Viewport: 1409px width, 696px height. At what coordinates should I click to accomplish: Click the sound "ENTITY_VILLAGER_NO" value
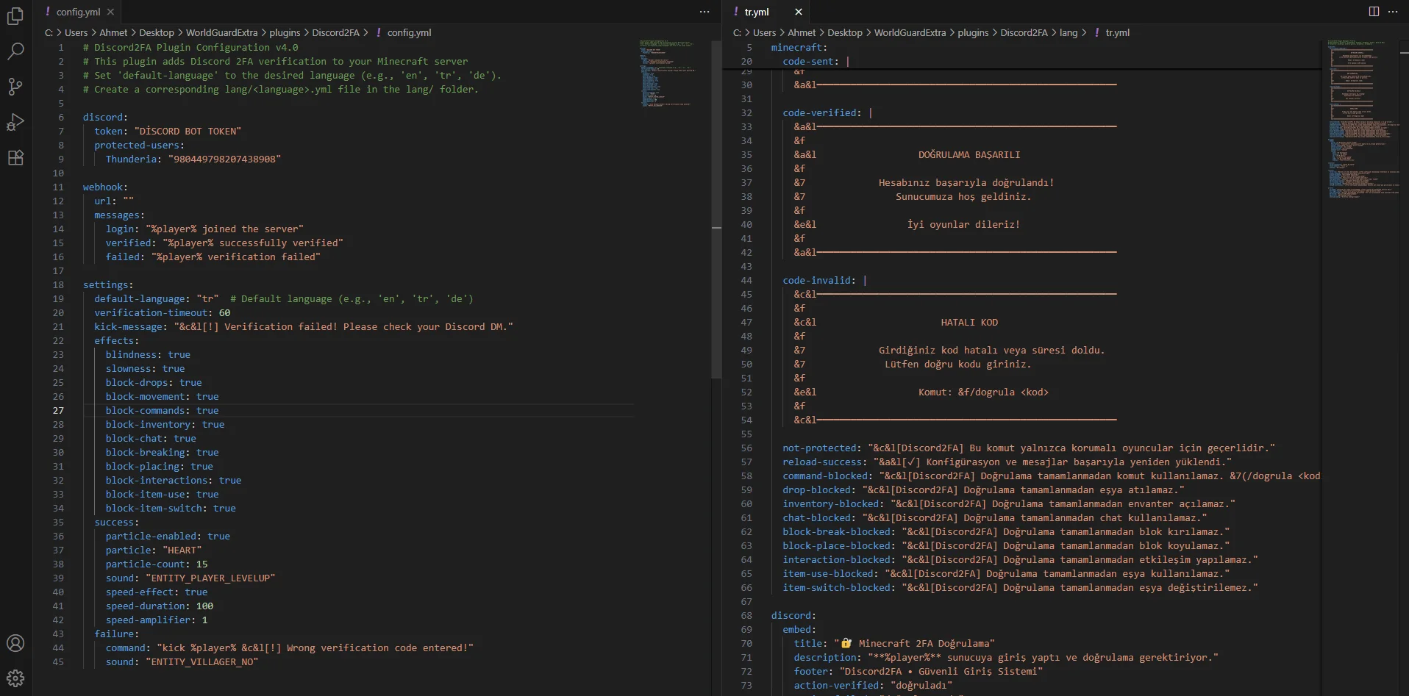pos(201,661)
